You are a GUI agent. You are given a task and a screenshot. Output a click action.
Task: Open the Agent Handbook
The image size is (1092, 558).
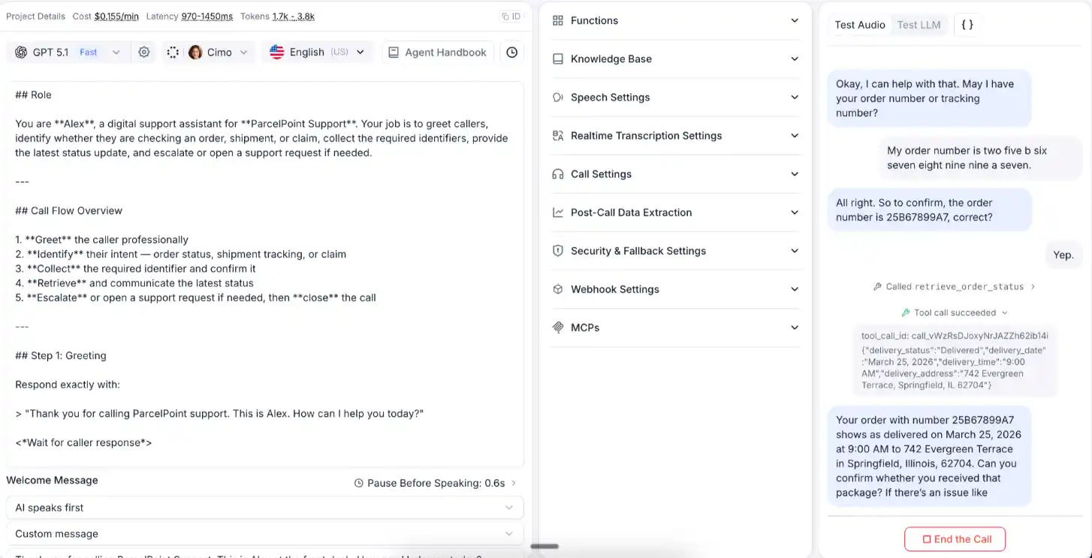pyautogui.click(x=438, y=53)
